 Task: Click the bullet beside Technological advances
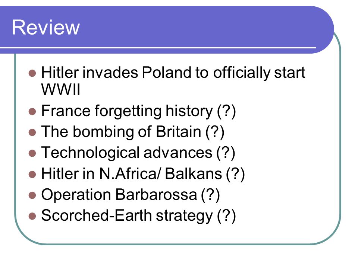(32, 153)
